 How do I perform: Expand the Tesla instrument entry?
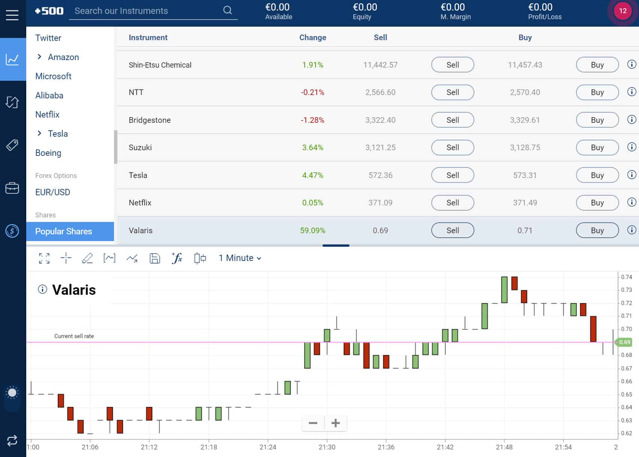point(39,133)
